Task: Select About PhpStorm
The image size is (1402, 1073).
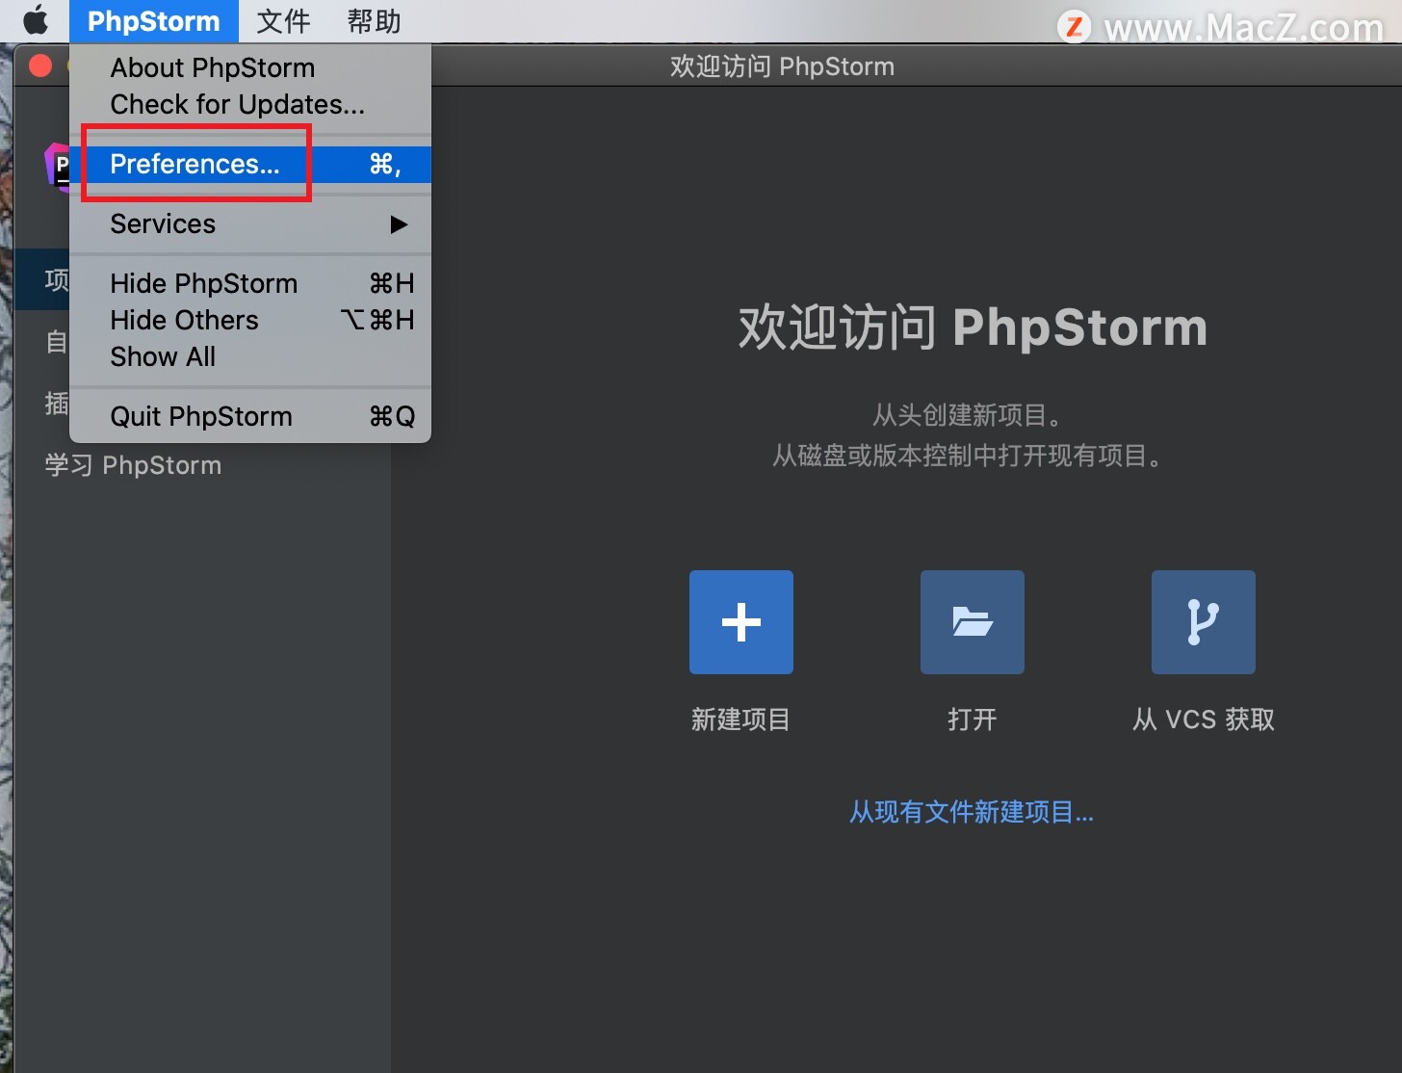Action: (250, 67)
